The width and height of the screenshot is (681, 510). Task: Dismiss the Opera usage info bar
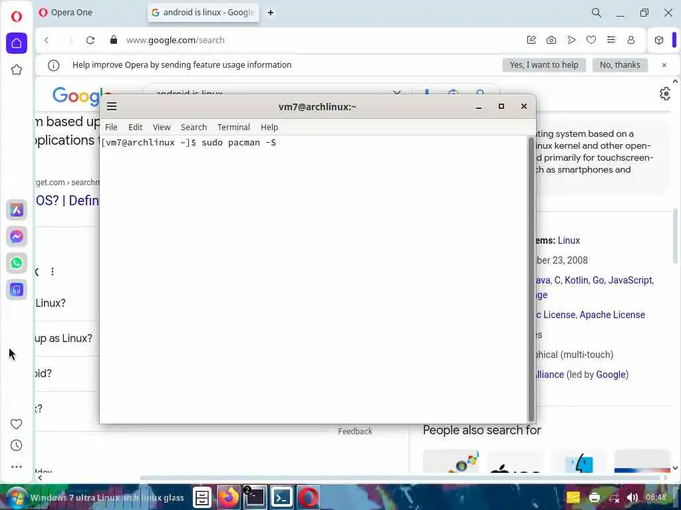(664, 65)
